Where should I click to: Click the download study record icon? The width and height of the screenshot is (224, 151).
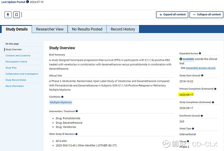point(8,15)
